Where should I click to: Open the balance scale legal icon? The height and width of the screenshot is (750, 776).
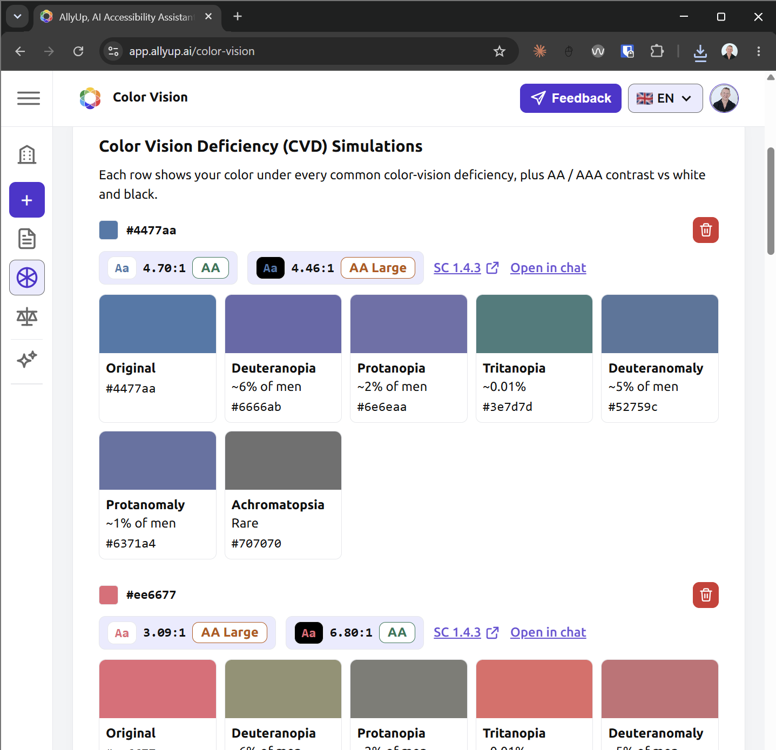tap(27, 317)
